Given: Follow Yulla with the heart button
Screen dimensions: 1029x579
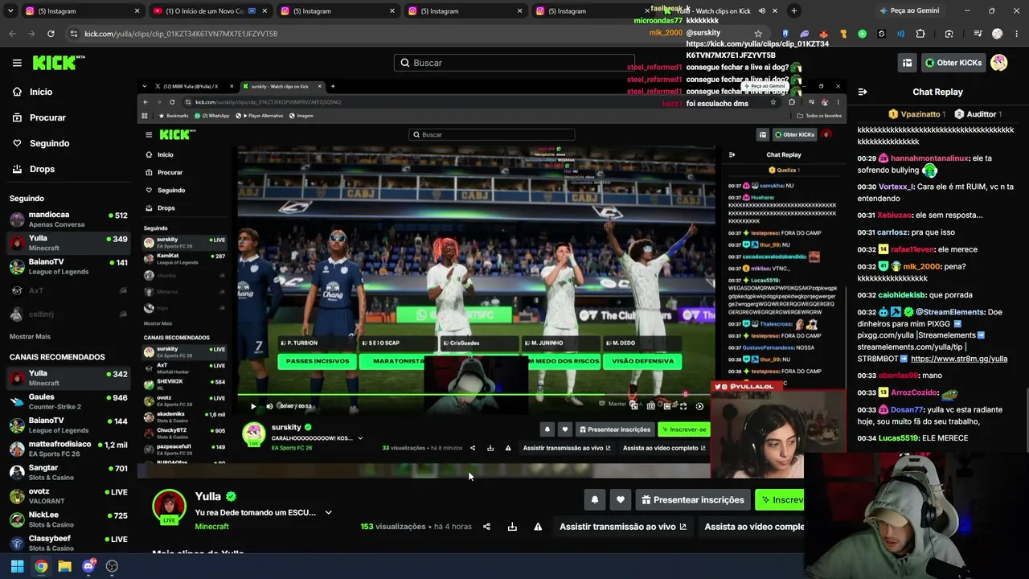Looking at the screenshot, I should [x=621, y=500].
